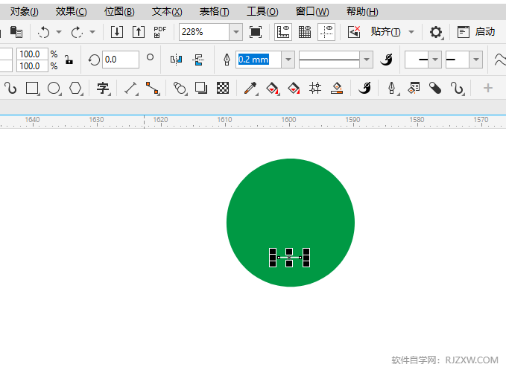Select the Eraser tool
Viewport: 506px width, 373px height.
coord(435,88)
